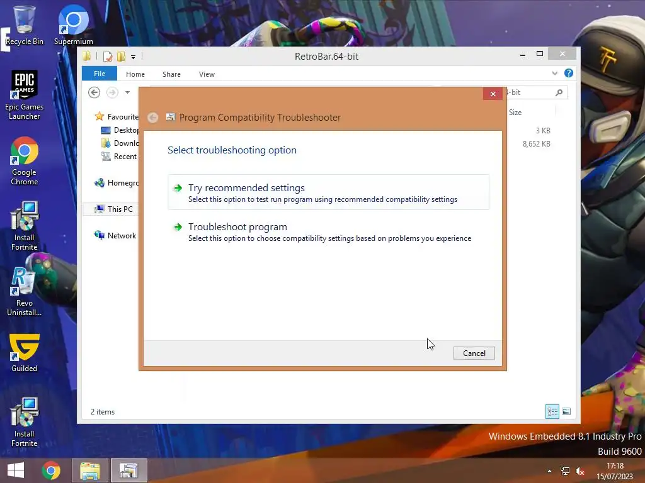Open the Epic Games Launcher shortcut

(25, 96)
